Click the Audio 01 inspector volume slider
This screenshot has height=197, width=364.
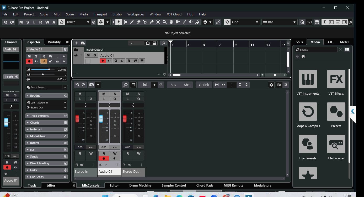(42, 69)
